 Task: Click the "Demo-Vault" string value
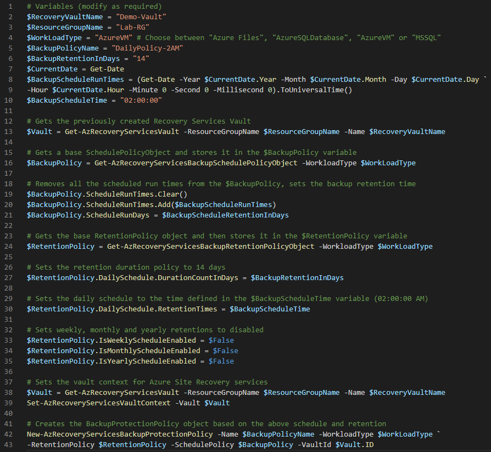[x=141, y=17]
